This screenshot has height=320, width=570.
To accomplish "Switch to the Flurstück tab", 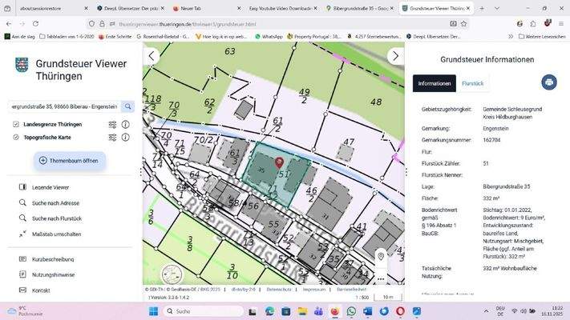I will click(472, 83).
